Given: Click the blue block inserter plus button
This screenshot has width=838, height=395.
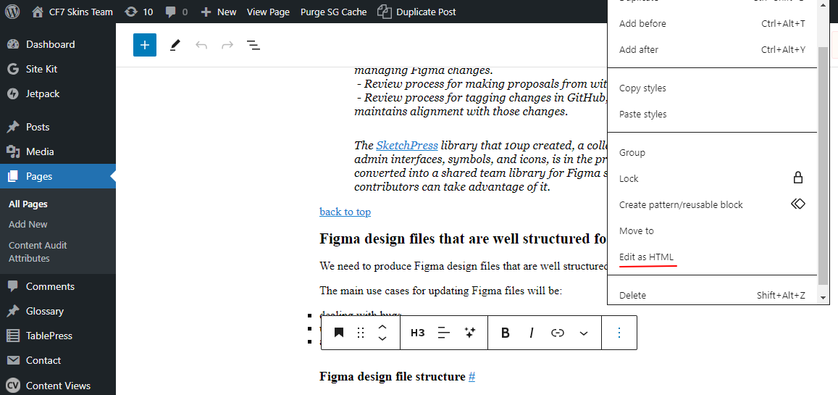Looking at the screenshot, I should point(145,45).
